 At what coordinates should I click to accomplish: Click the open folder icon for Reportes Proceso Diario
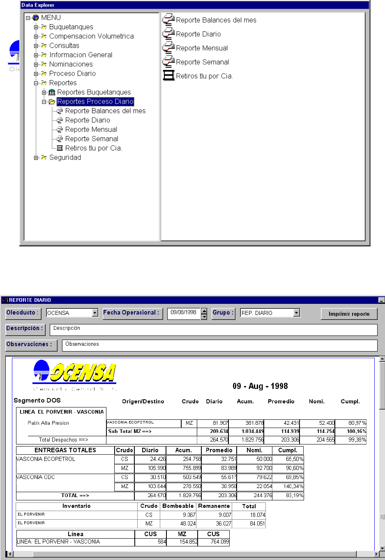pos(52,102)
